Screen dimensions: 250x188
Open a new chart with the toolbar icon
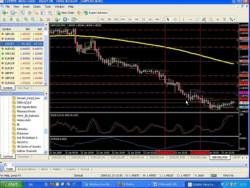[x=4, y=12]
